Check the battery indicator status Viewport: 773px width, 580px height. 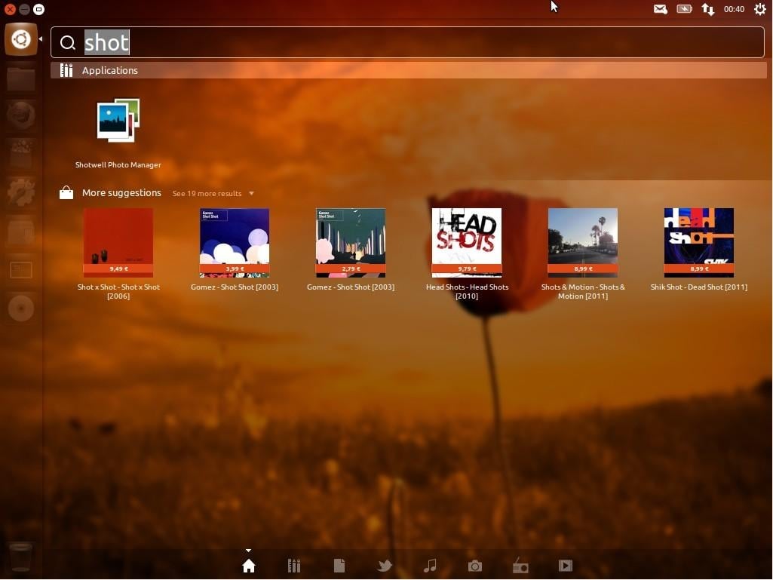coord(684,9)
